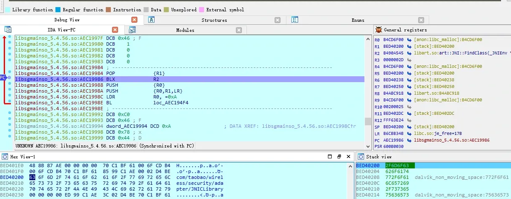The image size is (511, 199).
Task: Click the Structures tab icon
Action: pyautogui.click(x=152, y=20)
